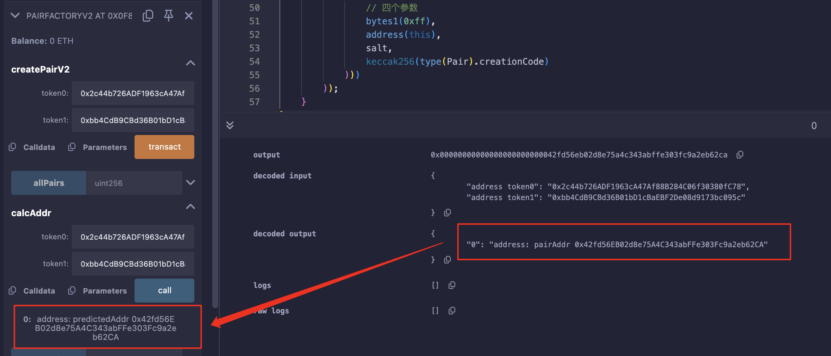The width and height of the screenshot is (831, 356).
Task: Click the keccak256 code line
Action: click(x=457, y=62)
